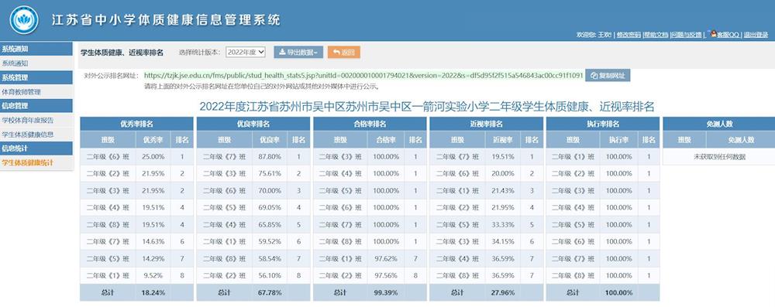Click the 导出数据 export button
Screen dimensions: 775x307
coord(298,53)
